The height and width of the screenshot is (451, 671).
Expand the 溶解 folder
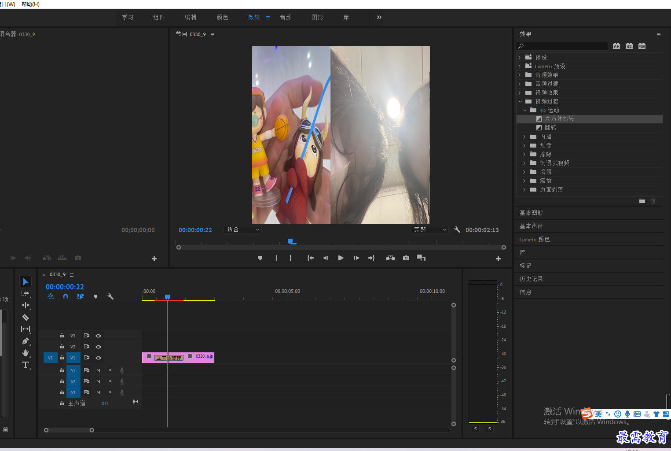524,172
